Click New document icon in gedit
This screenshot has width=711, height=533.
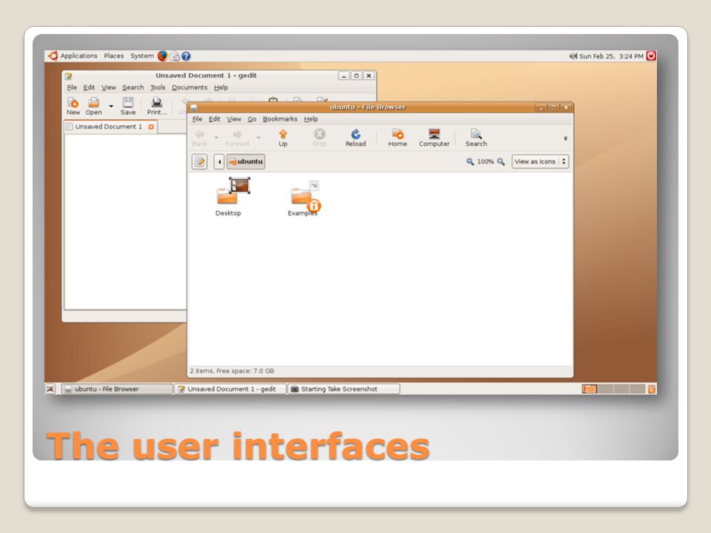pyautogui.click(x=73, y=106)
